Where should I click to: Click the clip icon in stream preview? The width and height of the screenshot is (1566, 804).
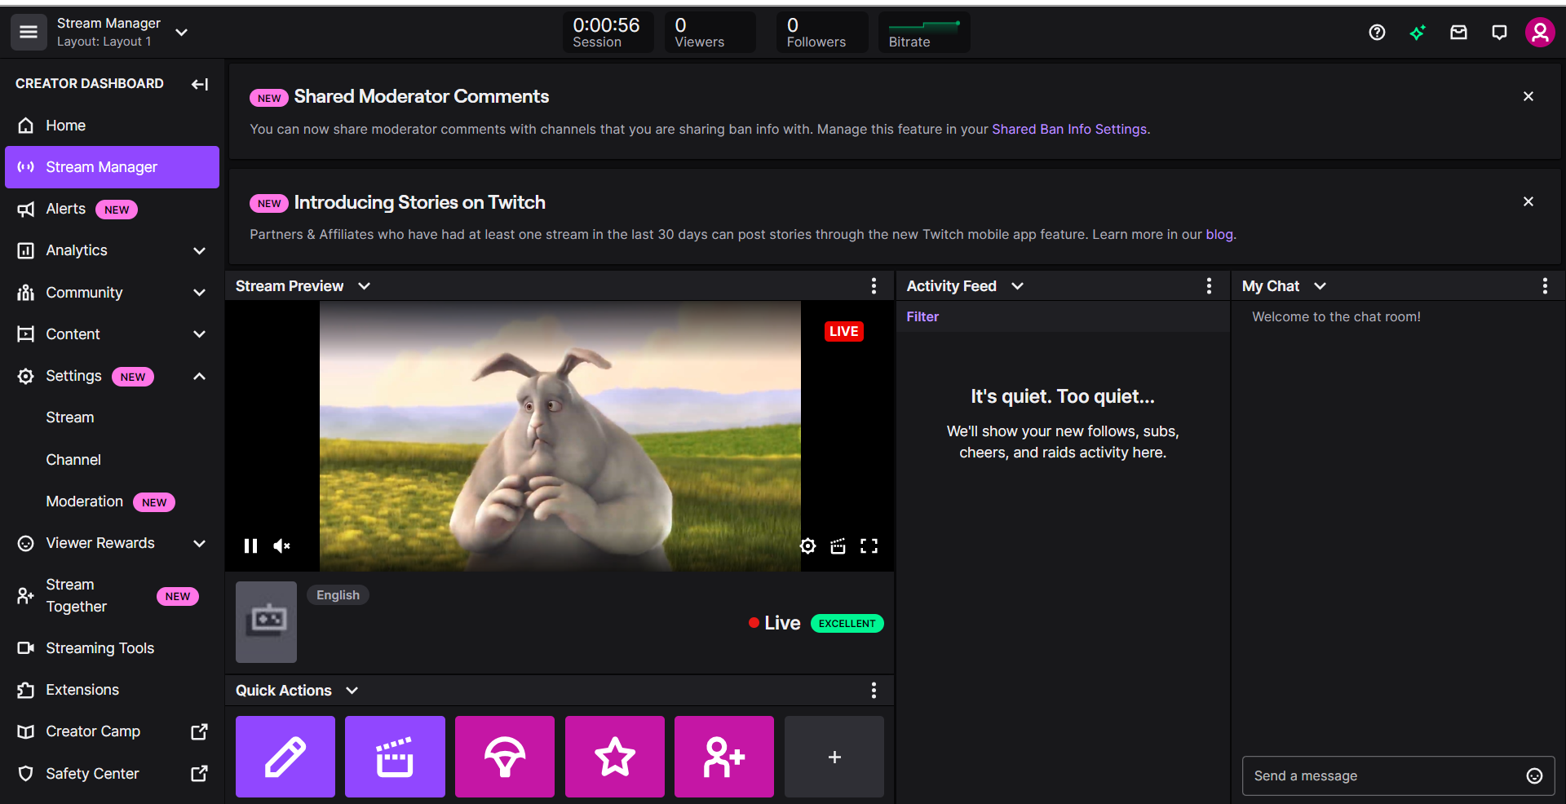[x=838, y=546]
